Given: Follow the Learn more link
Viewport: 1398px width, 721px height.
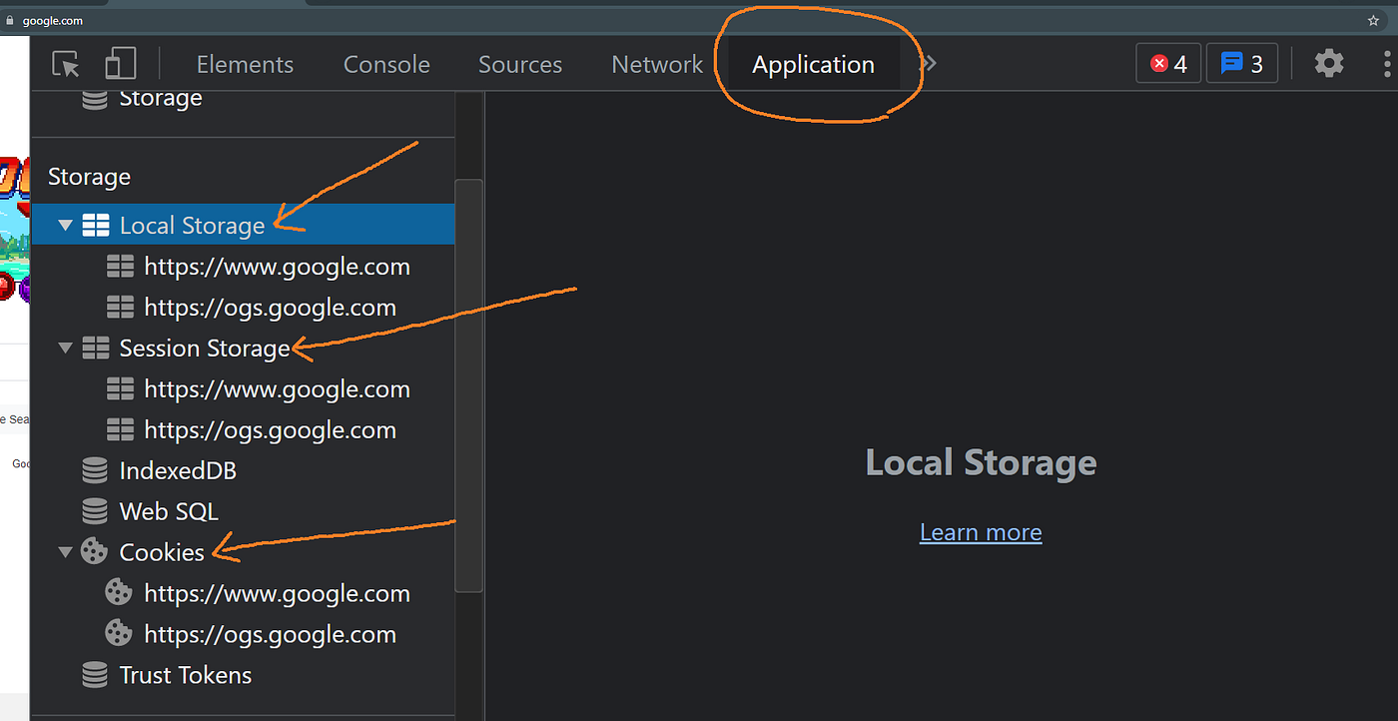Looking at the screenshot, I should tap(981, 532).
